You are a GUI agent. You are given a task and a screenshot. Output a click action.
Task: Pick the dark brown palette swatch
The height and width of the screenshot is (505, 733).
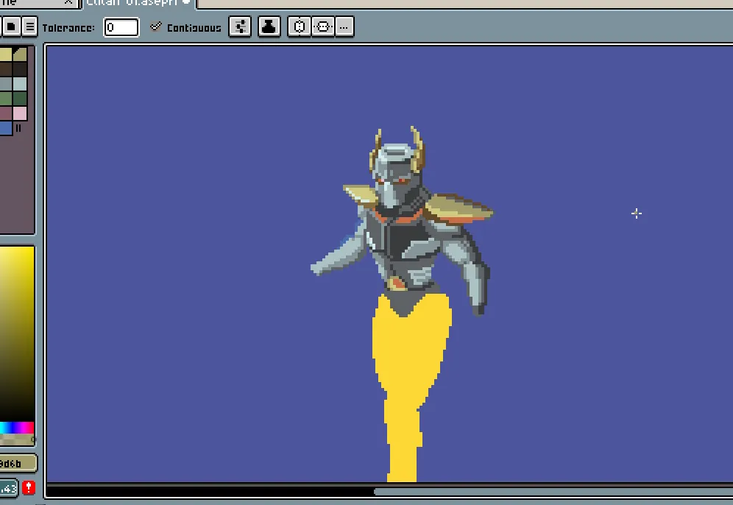pyautogui.click(x=6, y=69)
